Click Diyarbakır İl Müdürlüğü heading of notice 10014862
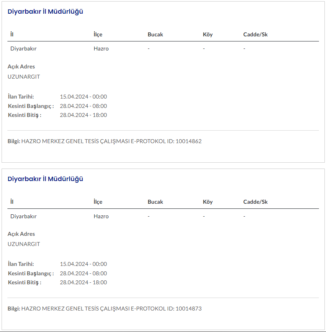 (x=45, y=12)
